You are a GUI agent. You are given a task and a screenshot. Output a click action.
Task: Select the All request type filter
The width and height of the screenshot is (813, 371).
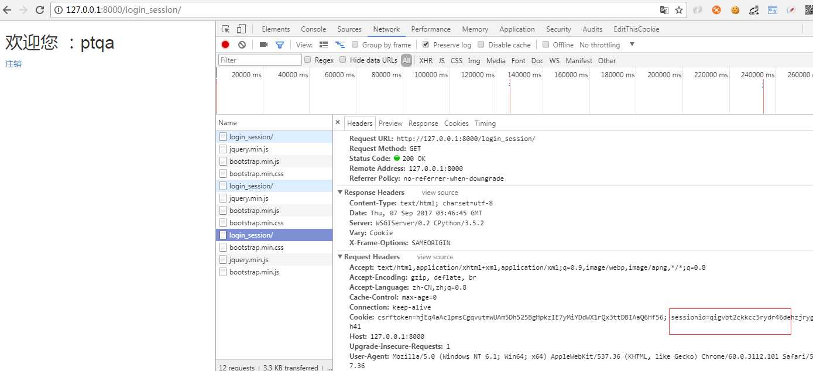(x=406, y=60)
